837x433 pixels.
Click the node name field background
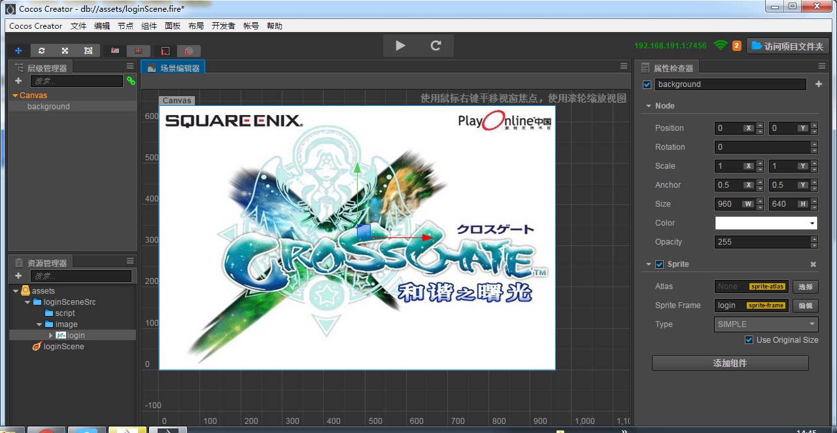730,84
